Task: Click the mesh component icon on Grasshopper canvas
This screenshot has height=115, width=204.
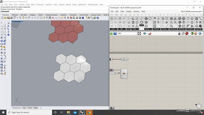Action: pos(124,74)
